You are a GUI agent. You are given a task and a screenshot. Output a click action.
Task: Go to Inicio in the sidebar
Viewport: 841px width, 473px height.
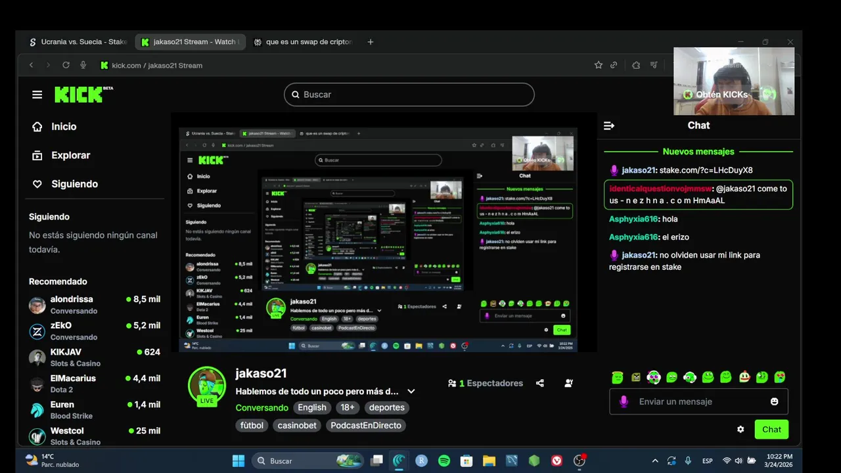click(55, 127)
